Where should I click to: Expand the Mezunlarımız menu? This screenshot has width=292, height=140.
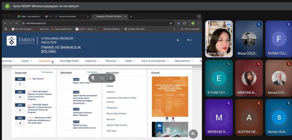point(184,61)
